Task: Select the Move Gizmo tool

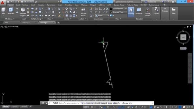Action: [148, 12]
